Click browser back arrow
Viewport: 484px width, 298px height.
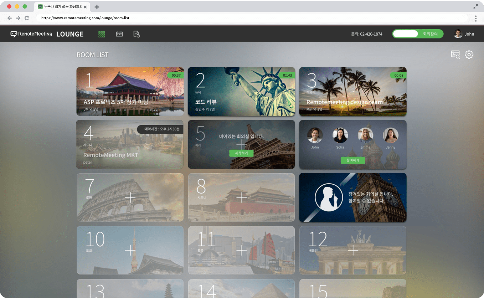[x=10, y=18]
